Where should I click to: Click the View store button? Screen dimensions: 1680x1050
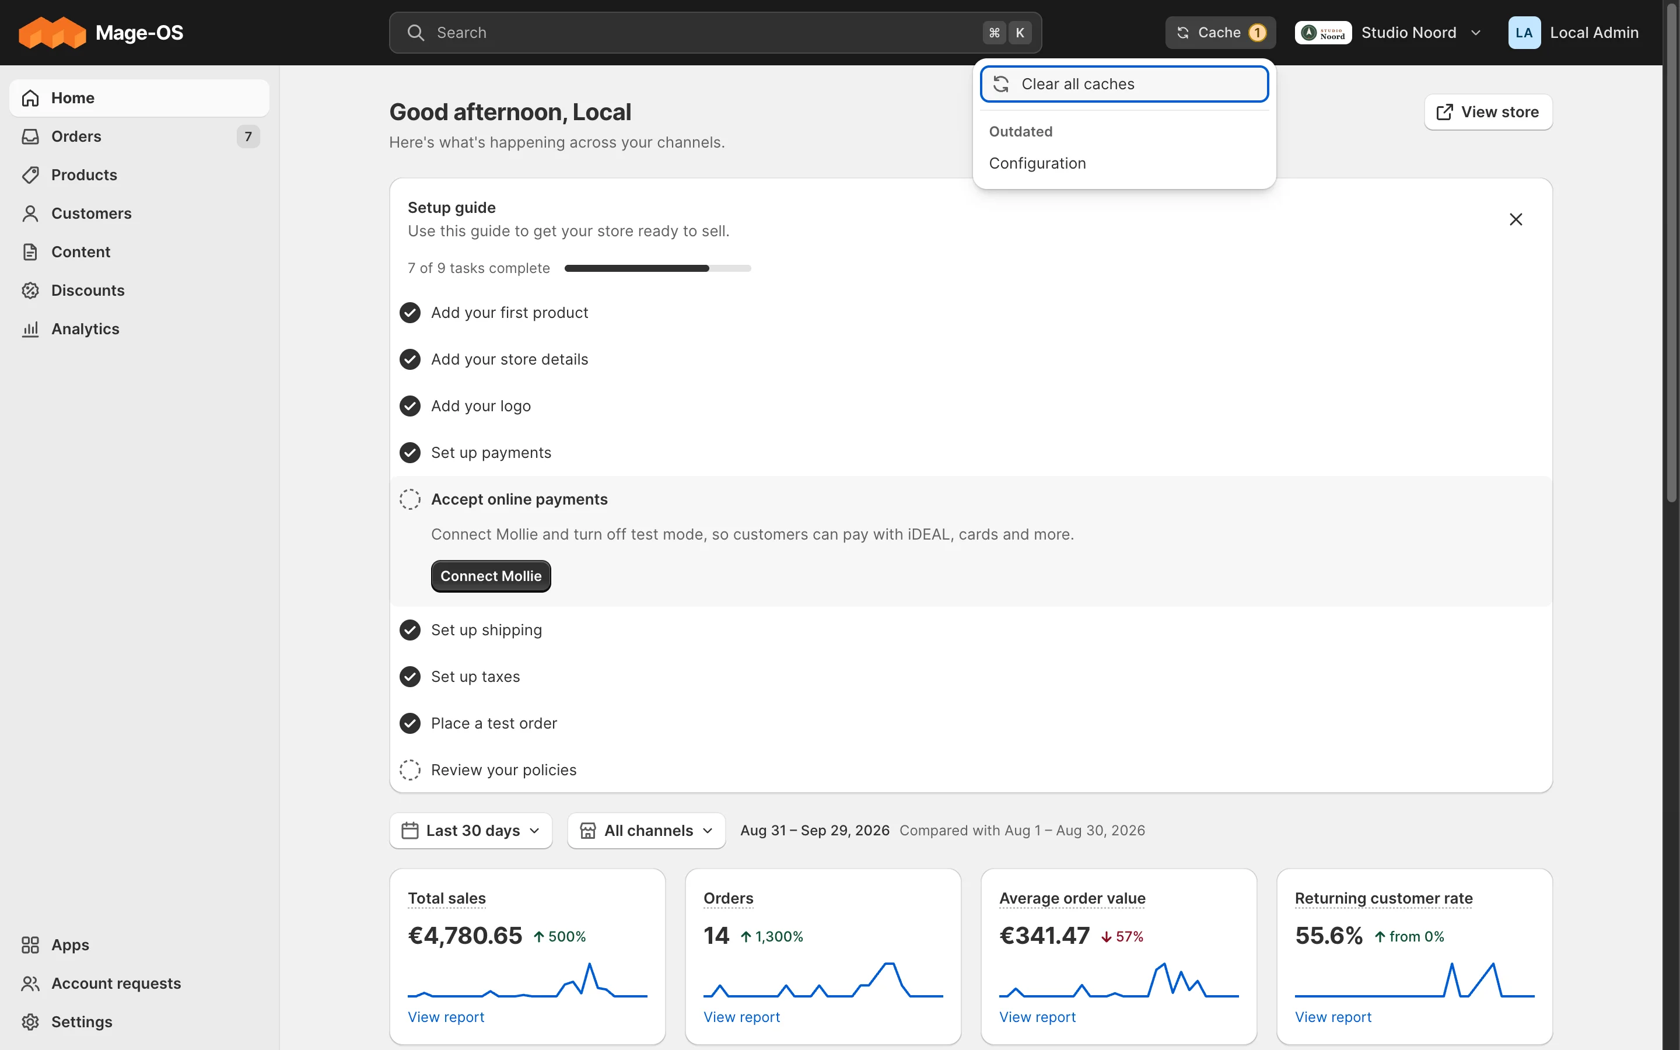pos(1489,112)
